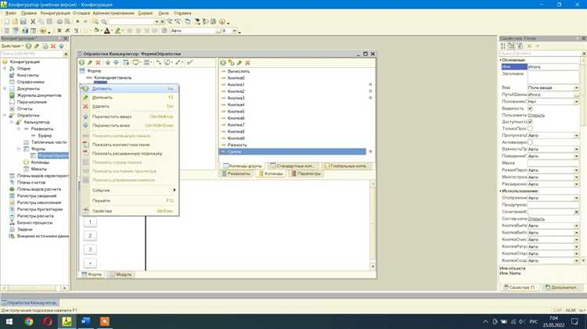Click the checkmark Verify icon in form editor toolbar
Image resolution: width=587 pixels, height=329 pixels.
[190, 63]
